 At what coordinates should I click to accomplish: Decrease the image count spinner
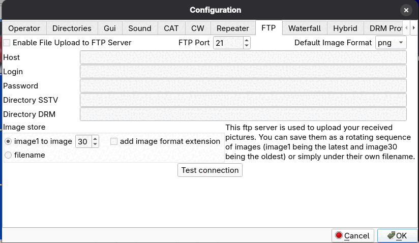pyautogui.click(x=95, y=144)
